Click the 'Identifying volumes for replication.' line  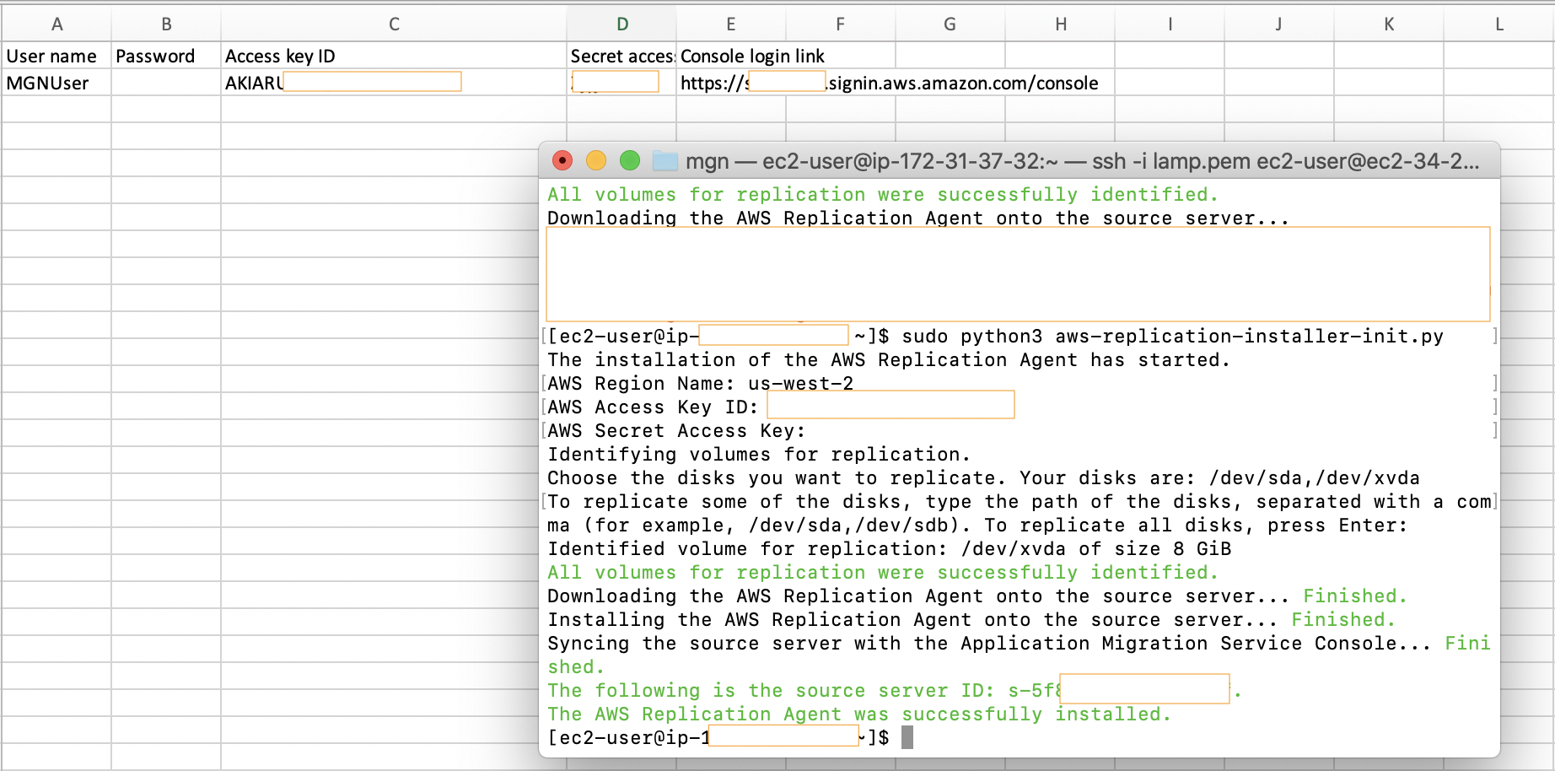click(x=759, y=455)
